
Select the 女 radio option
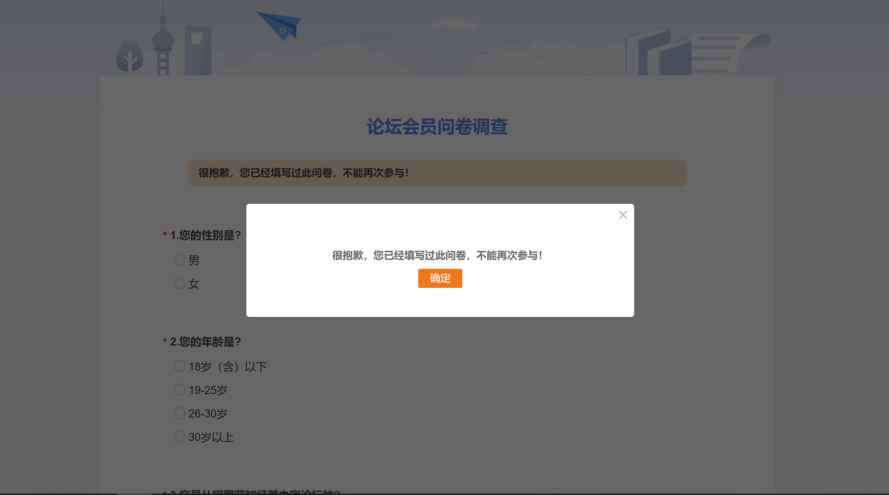click(179, 283)
